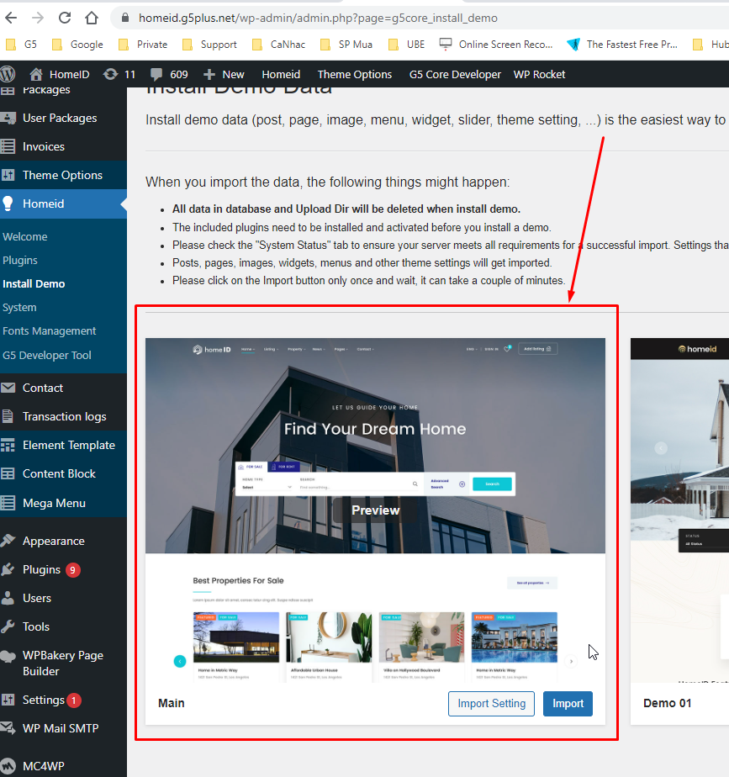Screen dimensions: 729x777
Task: Open Users in sidebar
Action: point(63,598)
